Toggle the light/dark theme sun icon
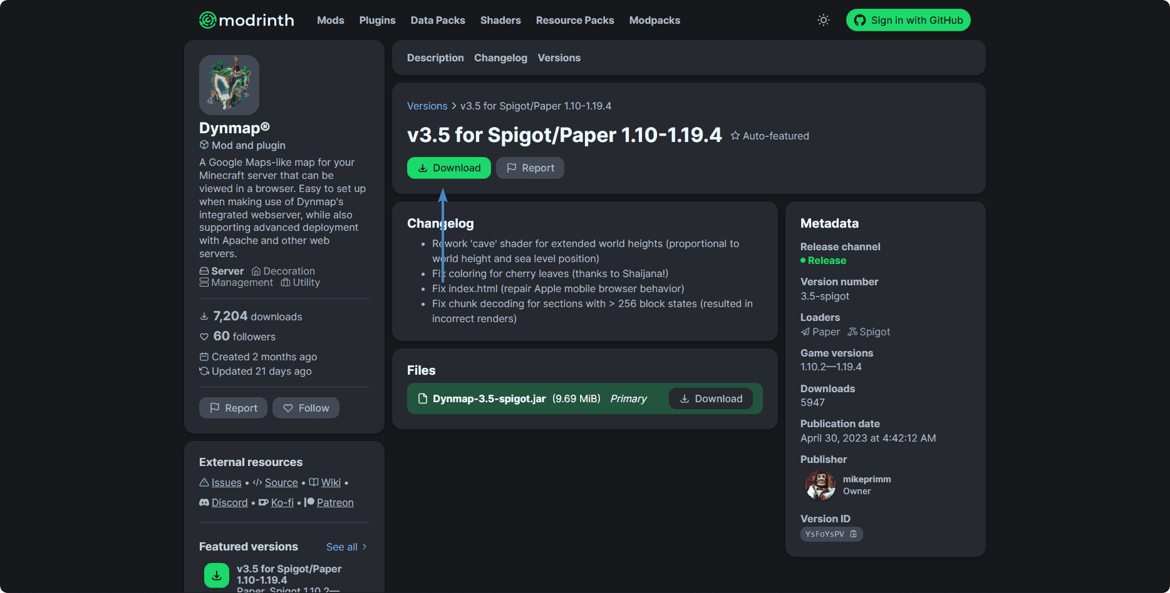 click(x=823, y=20)
